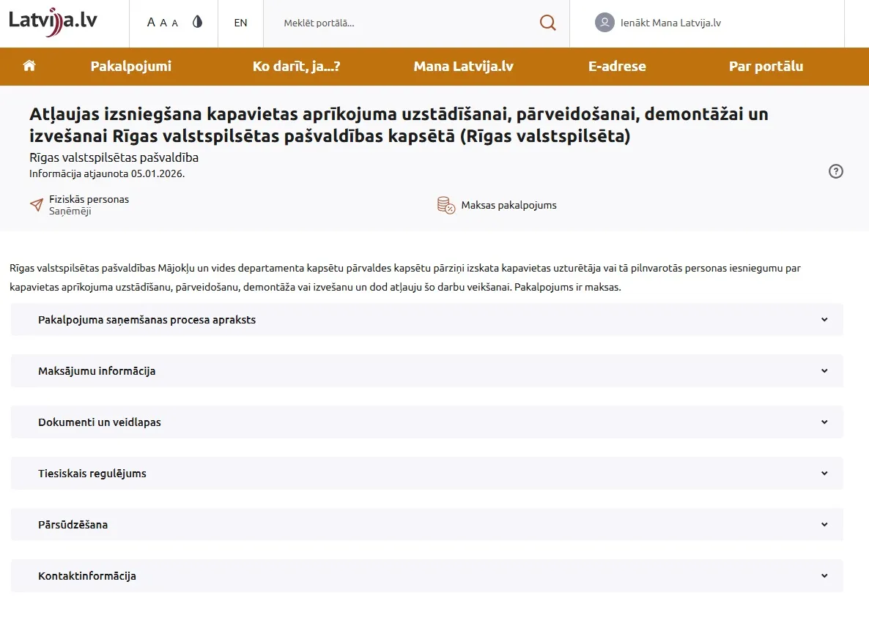Open the portal home page via house icon
The height and width of the screenshot is (639, 869).
pyautogui.click(x=29, y=66)
